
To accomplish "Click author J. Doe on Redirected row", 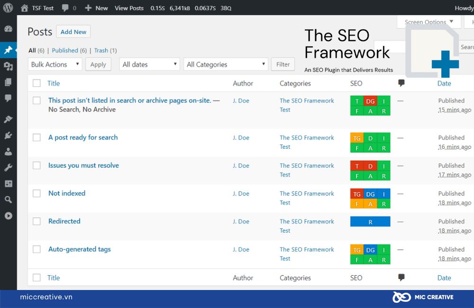I will pyautogui.click(x=241, y=222).
